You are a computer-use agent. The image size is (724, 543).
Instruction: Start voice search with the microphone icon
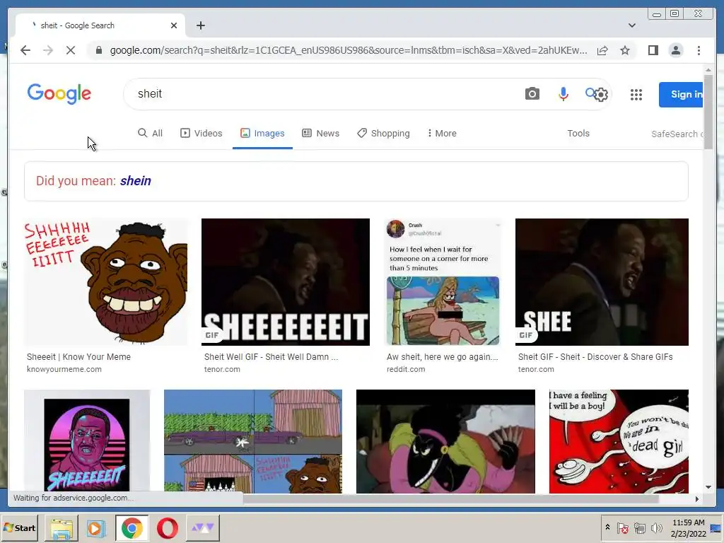pyautogui.click(x=563, y=94)
